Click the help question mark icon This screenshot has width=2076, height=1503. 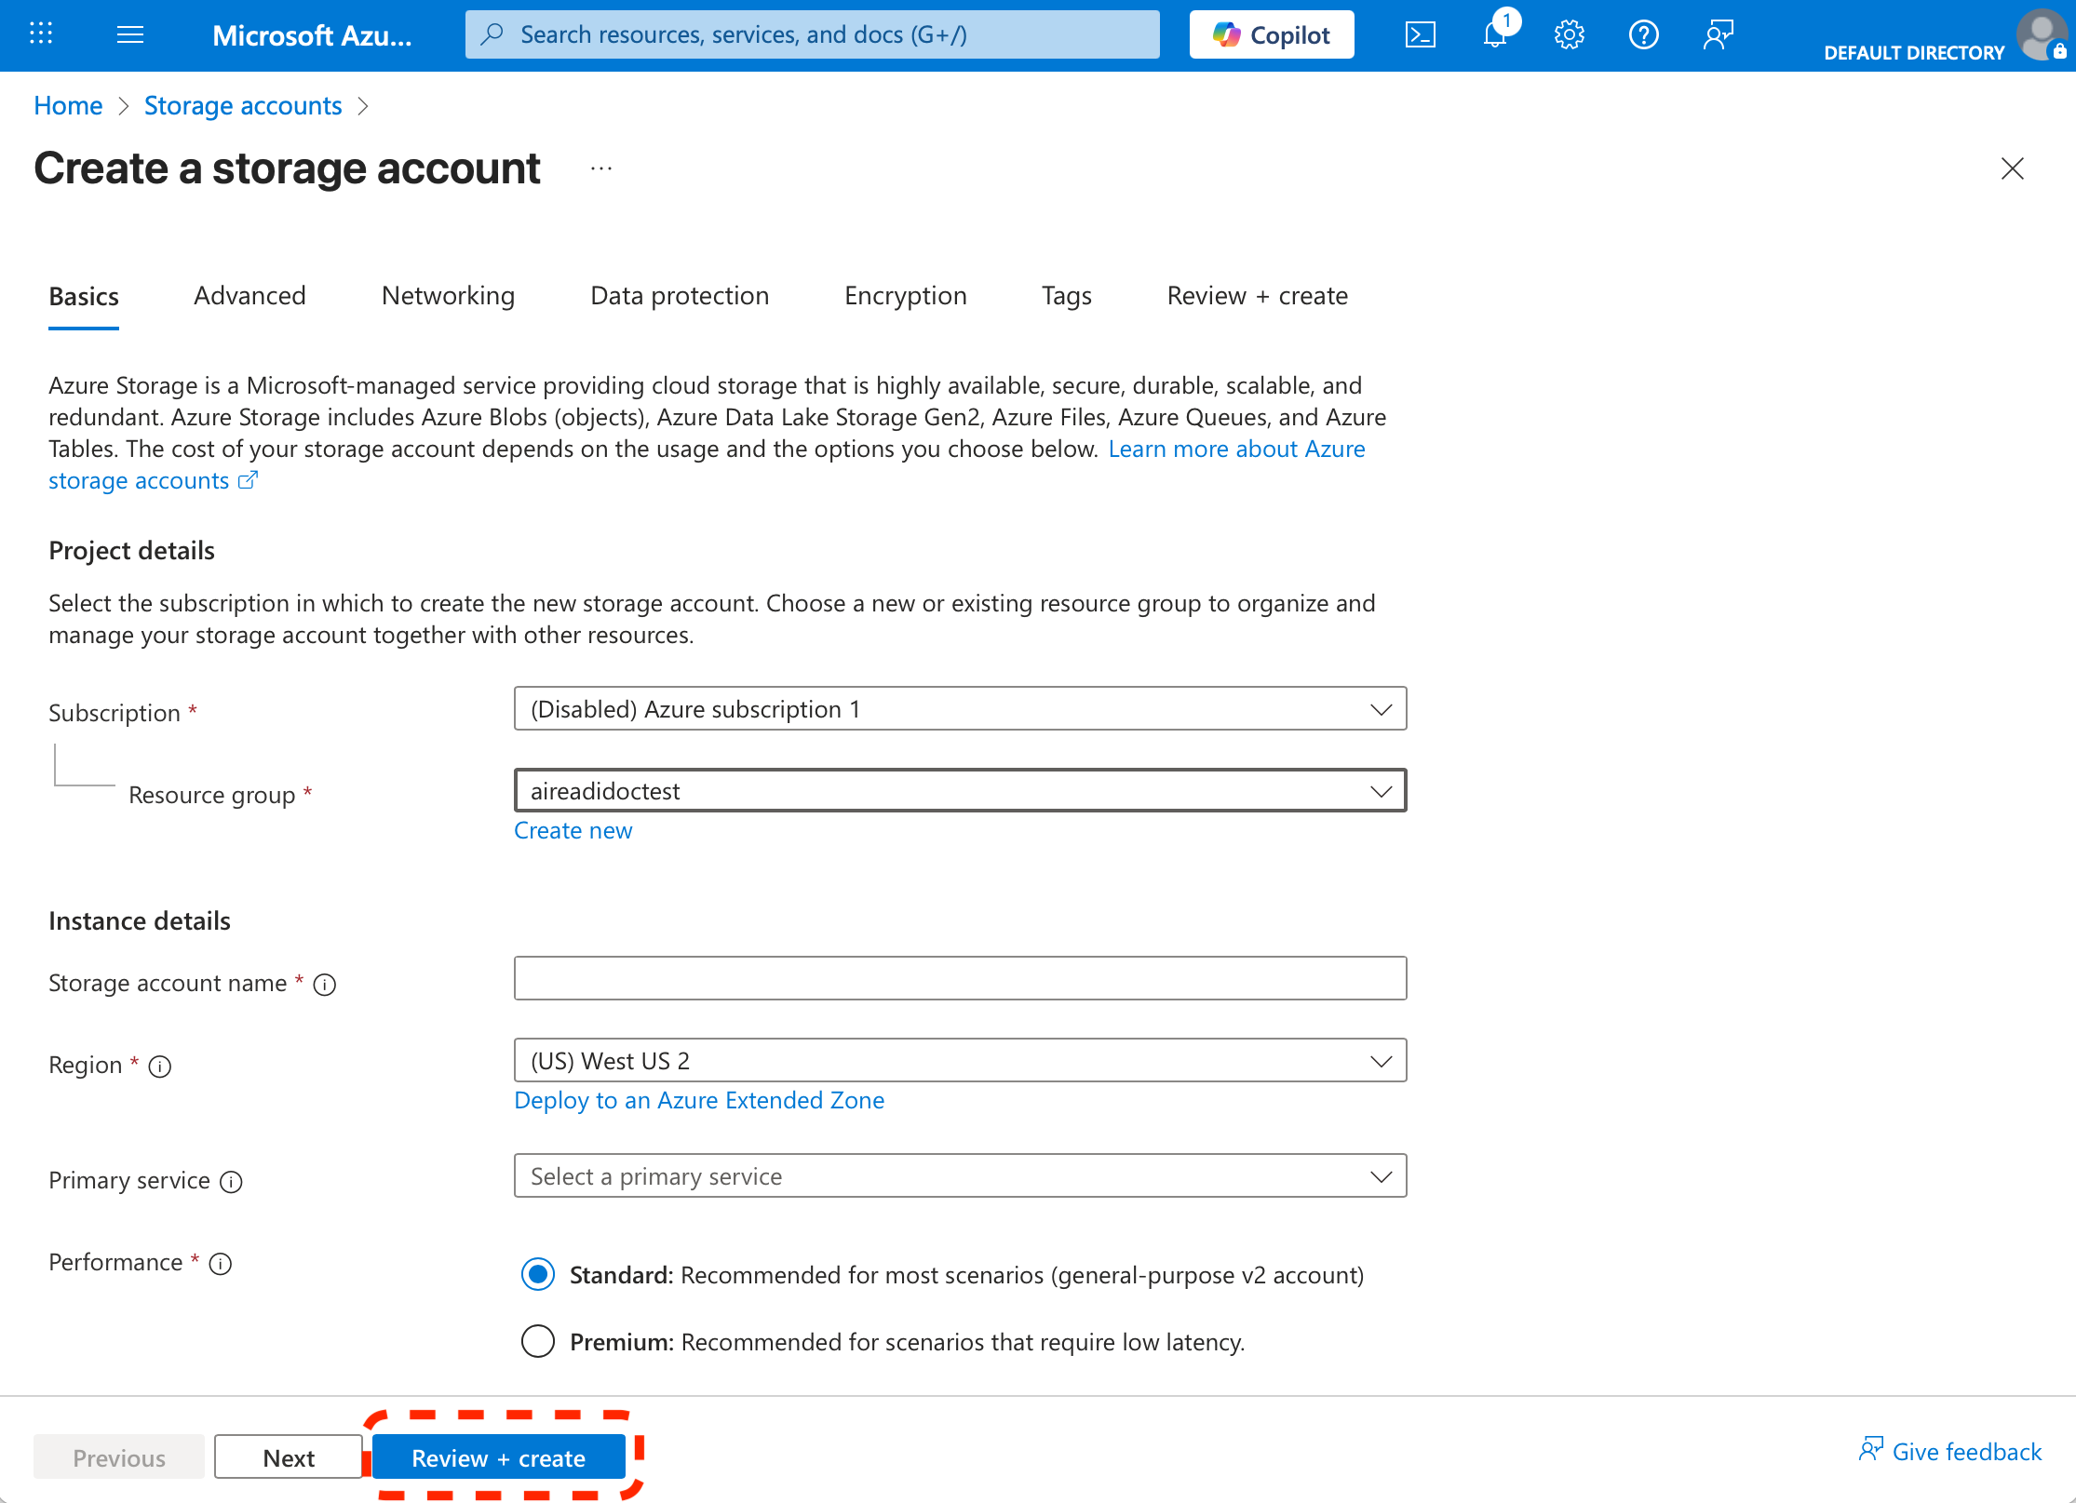point(1643,35)
